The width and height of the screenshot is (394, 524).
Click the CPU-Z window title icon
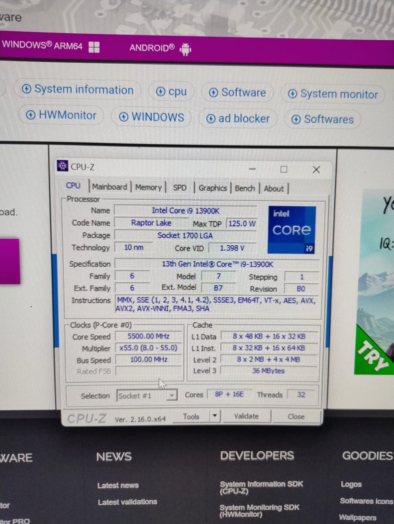point(62,166)
